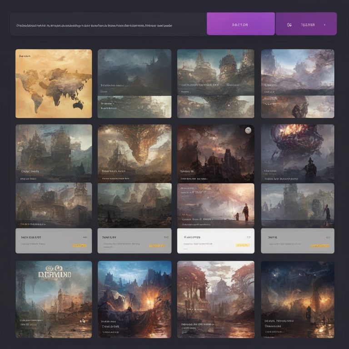Image resolution: width=349 pixels, height=349 pixels.
Task: Open the golden world map card
Action: pyautogui.click(x=54, y=84)
